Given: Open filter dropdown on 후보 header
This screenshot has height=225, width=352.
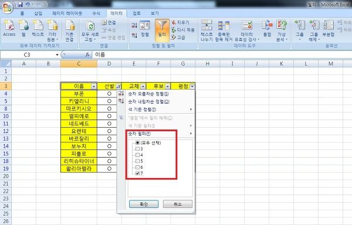Looking at the screenshot, I should point(167,86).
